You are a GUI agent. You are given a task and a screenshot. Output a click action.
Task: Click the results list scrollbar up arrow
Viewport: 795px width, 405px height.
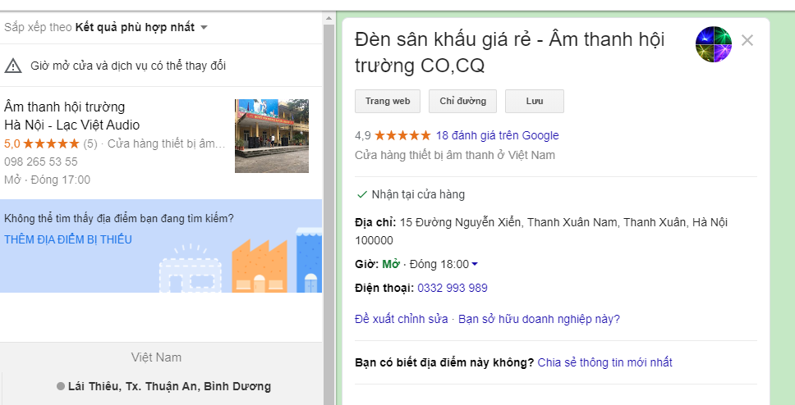click(329, 18)
